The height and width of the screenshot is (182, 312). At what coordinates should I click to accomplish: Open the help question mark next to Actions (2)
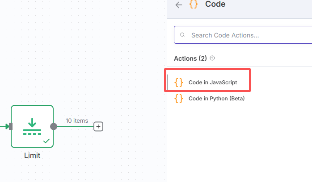[x=212, y=58]
